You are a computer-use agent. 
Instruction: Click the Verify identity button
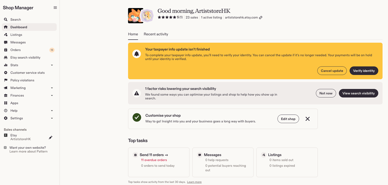coord(364,71)
